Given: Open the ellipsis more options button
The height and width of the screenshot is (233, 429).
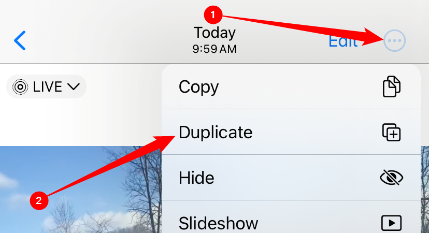Looking at the screenshot, I should coord(394,41).
